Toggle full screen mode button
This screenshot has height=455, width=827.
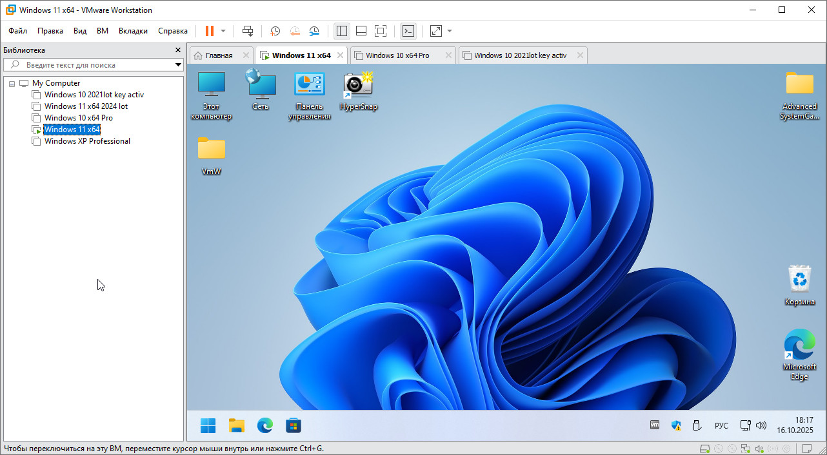pyautogui.click(x=381, y=31)
